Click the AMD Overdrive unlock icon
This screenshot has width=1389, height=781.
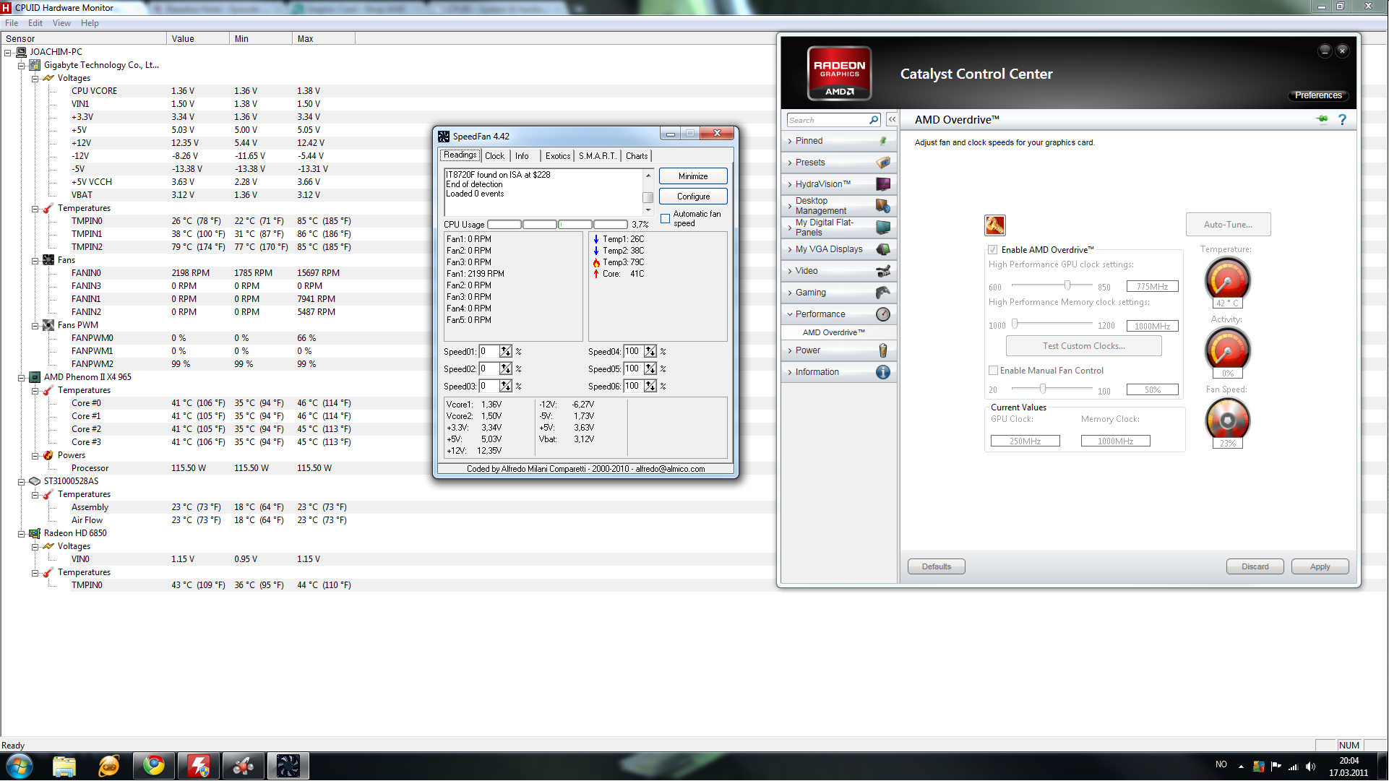(x=995, y=225)
